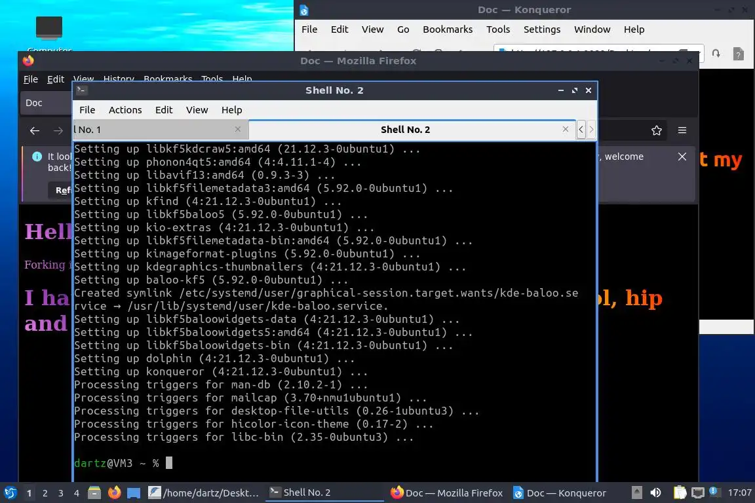The width and height of the screenshot is (755, 503).
Task: Launch the file manager from taskbar
Action: [94, 493]
